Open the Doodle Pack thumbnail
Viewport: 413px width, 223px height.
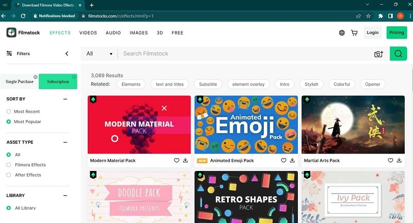139,197
